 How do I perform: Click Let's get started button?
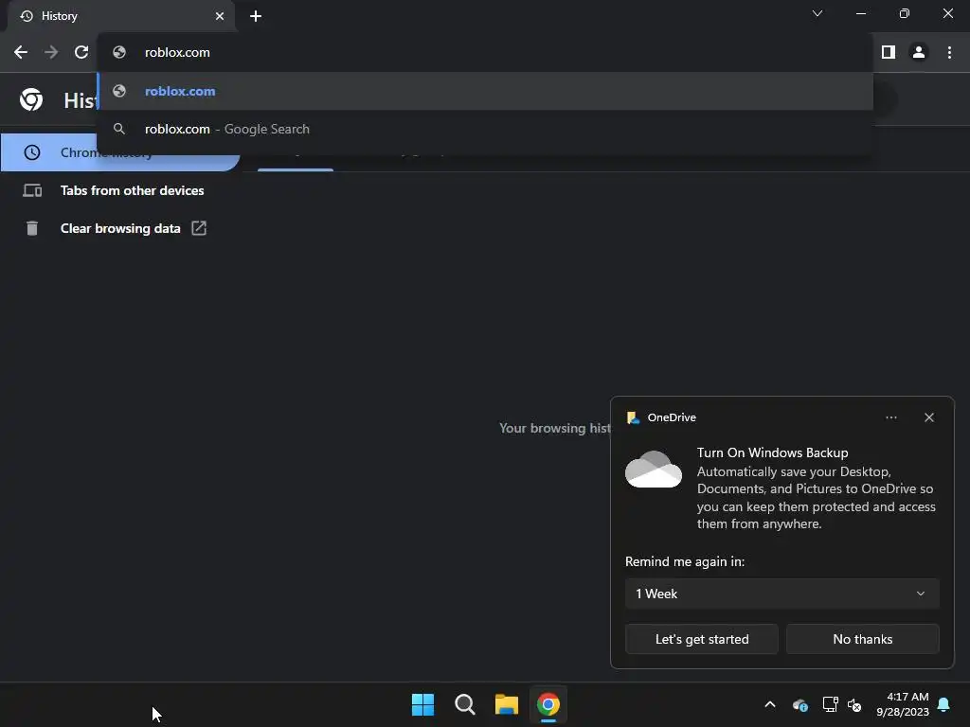point(702,639)
